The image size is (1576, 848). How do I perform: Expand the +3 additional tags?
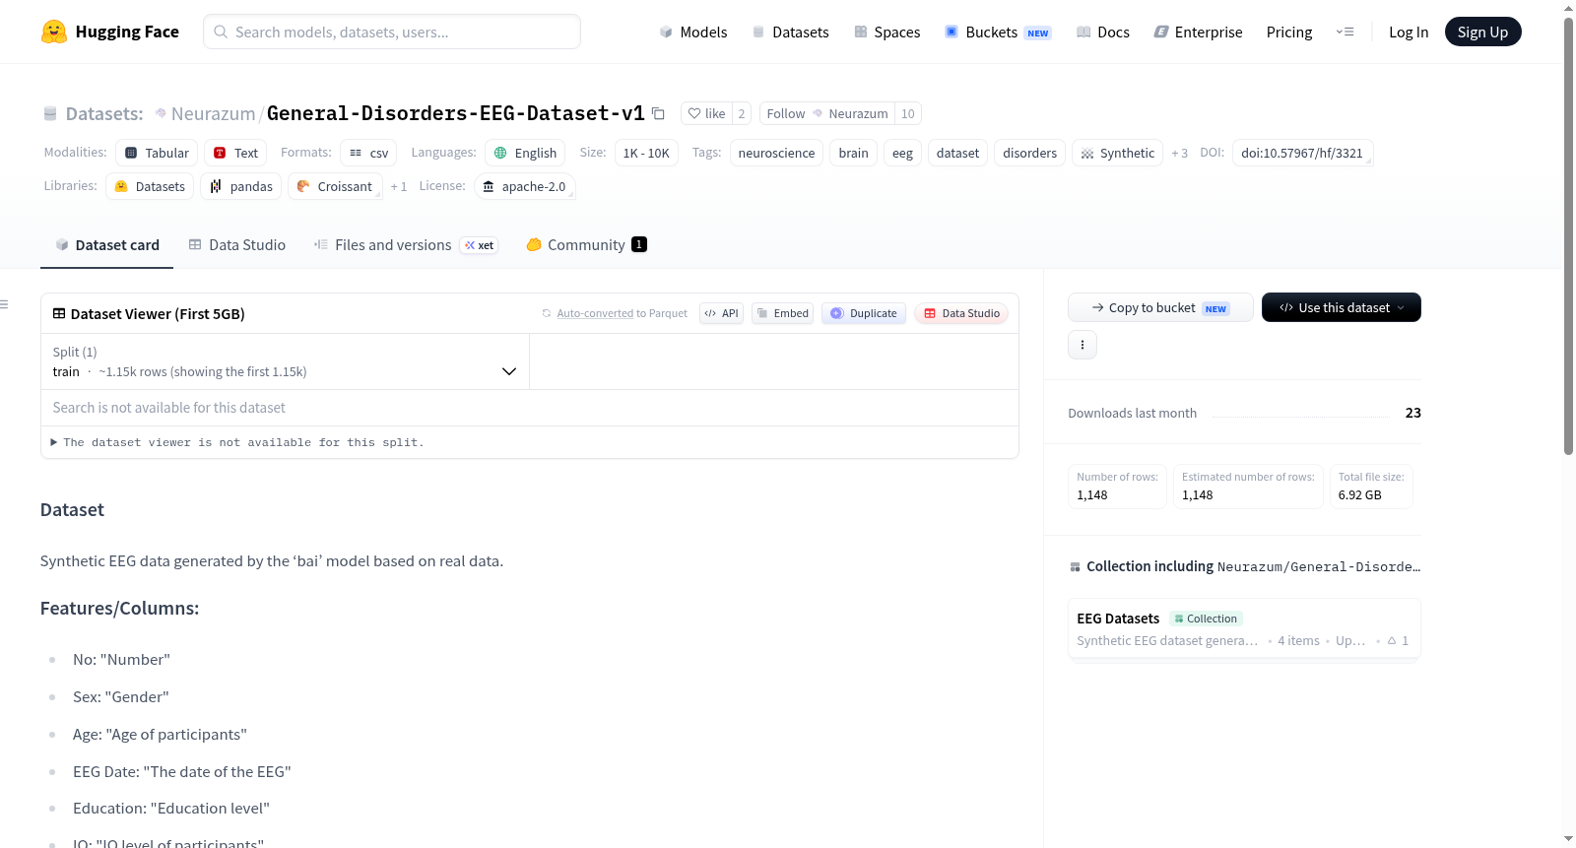(1179, 154)
